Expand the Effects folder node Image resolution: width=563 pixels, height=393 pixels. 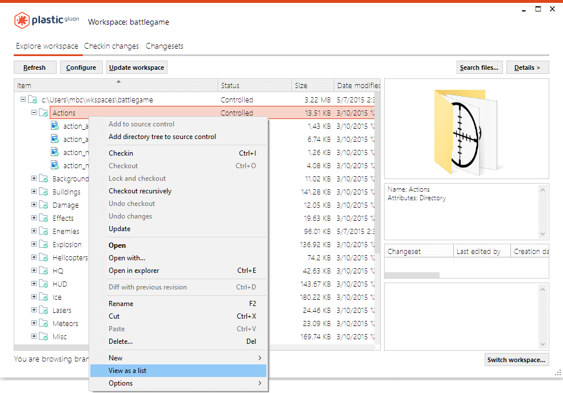(x=34, y=218)
